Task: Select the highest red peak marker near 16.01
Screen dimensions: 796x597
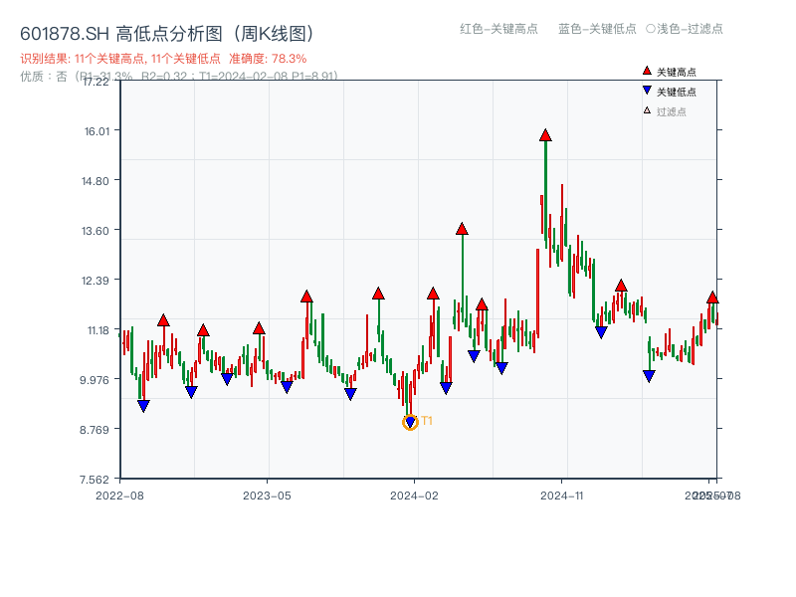Action: tap(545, 135)
